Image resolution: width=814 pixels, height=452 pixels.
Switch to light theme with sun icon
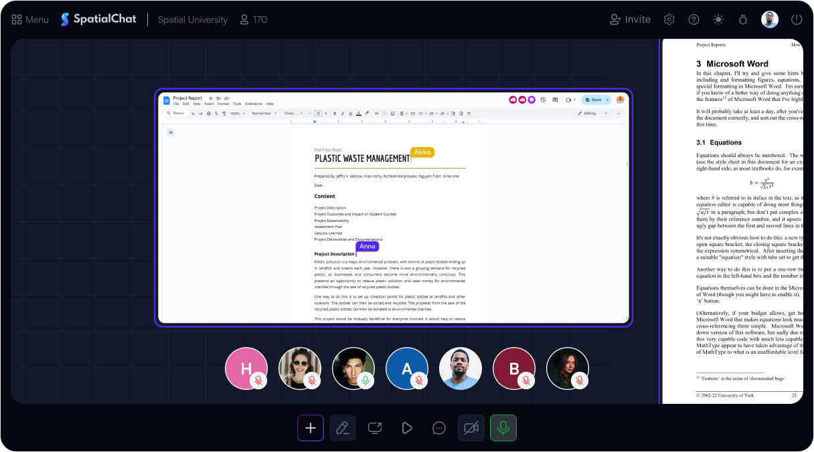pos(718,19)
